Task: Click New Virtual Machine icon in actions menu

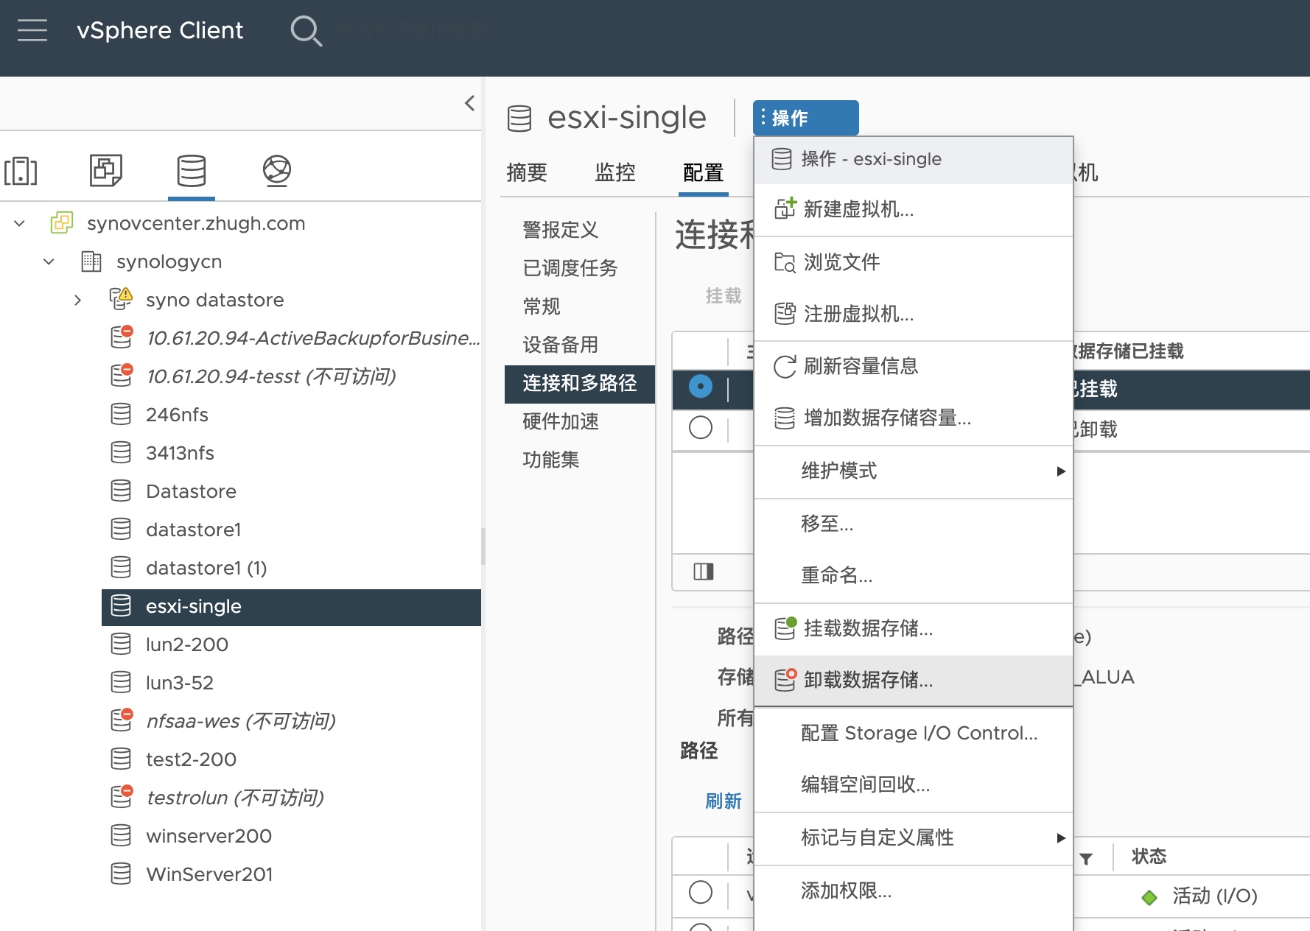Action: 785,208
